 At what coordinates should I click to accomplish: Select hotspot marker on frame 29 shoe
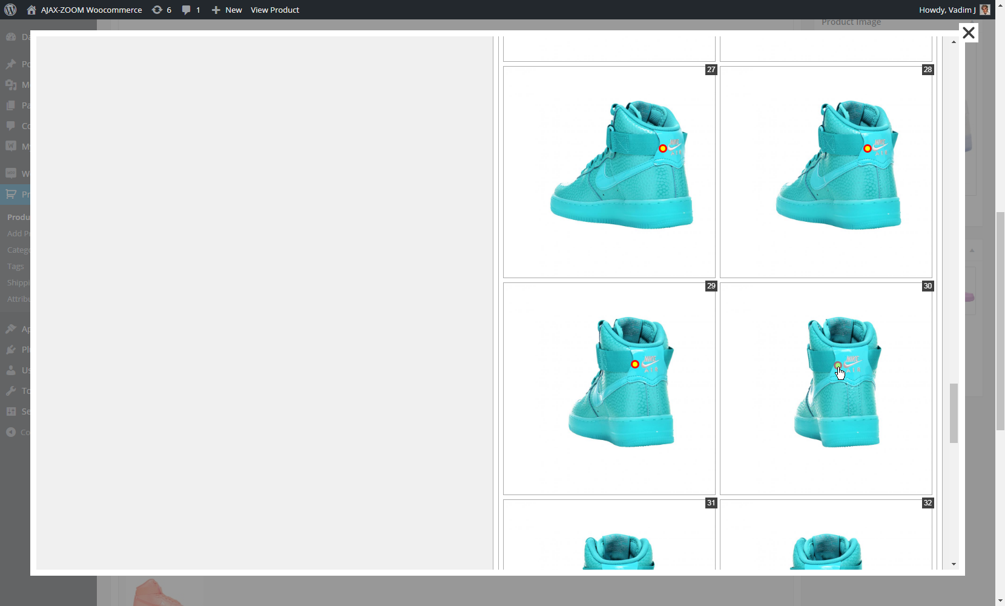coord(635,364)
